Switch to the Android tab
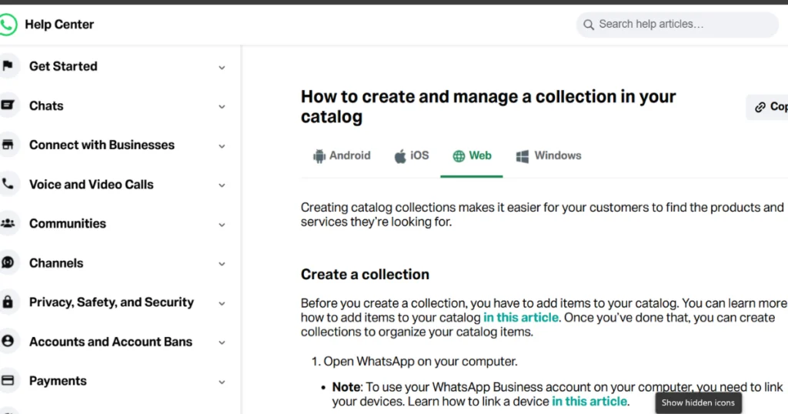788x414 pixels. click(x=342, y=155)
